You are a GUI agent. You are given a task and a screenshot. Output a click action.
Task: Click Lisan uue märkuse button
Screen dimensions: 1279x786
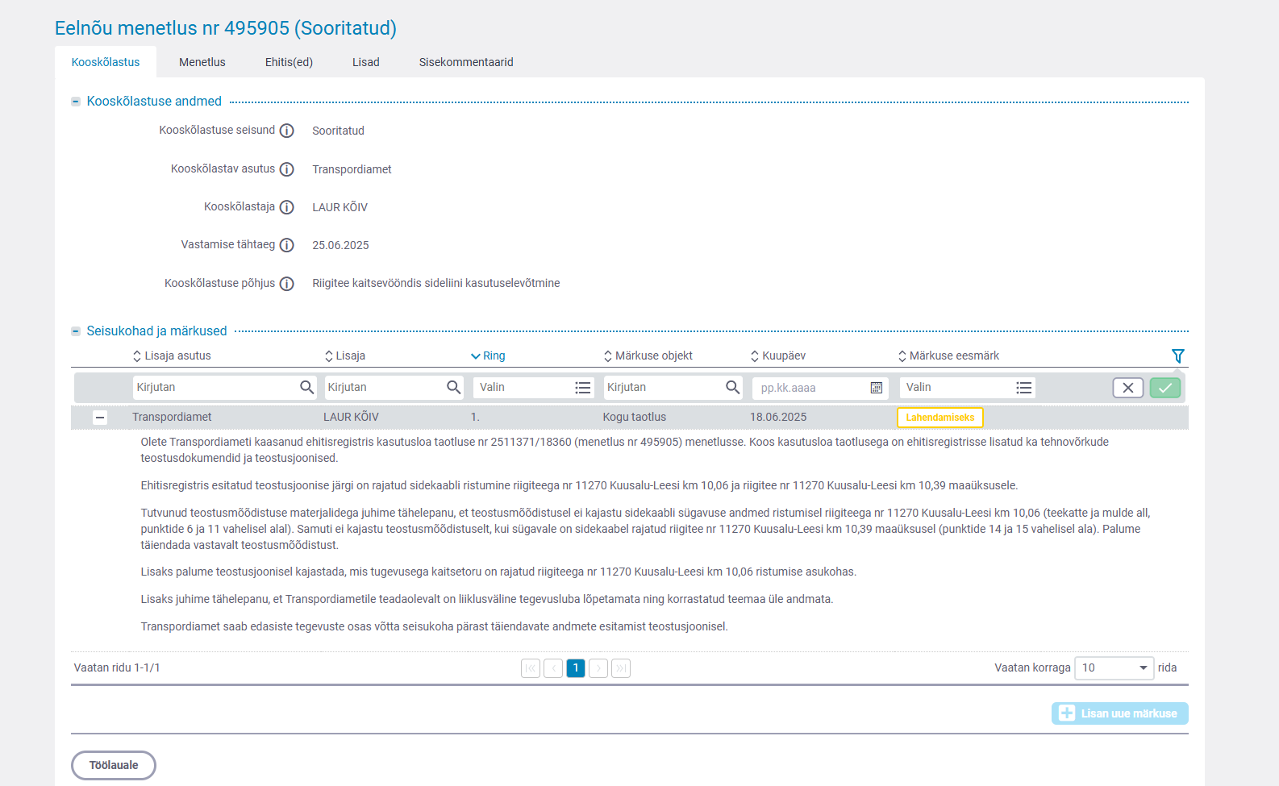click(1120, 713)
